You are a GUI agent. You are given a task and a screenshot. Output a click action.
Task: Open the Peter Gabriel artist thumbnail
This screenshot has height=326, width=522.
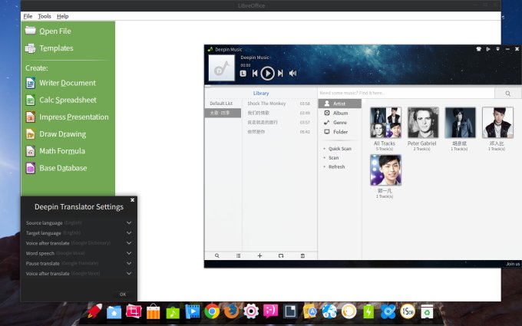(x=423, y=123)
